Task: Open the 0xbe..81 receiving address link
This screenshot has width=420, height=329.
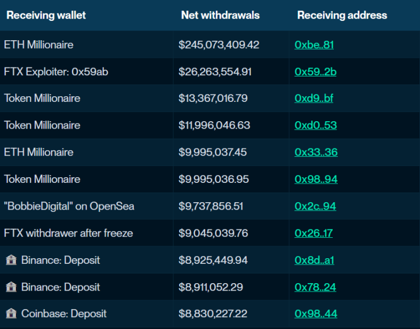Action: pos(314,44)
